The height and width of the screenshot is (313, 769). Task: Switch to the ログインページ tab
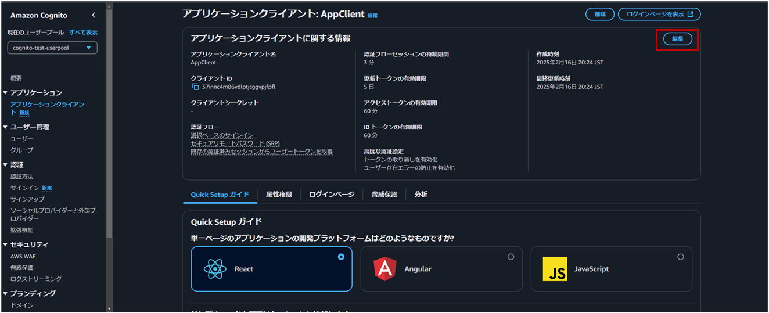[332, 195]
